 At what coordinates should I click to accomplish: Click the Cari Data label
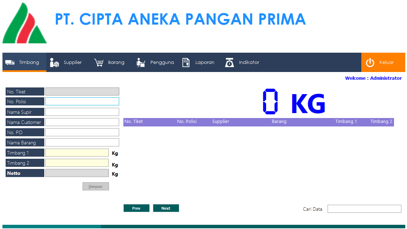[x=312, y=209]
